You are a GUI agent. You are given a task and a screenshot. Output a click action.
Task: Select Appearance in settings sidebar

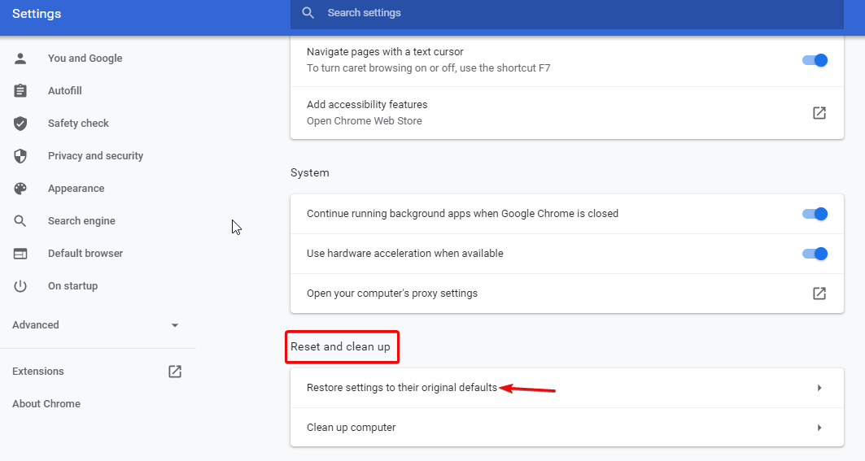pyautogui.click(x=76, y=189)
